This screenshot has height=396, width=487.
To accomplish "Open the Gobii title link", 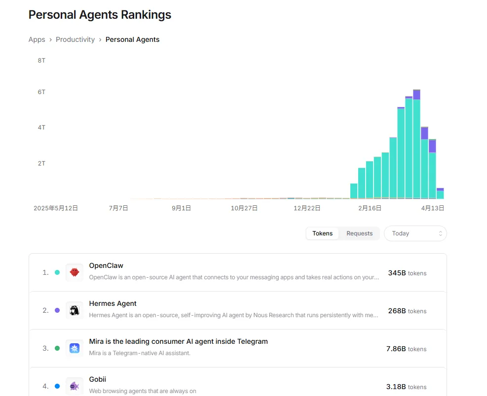I will 97,379.
